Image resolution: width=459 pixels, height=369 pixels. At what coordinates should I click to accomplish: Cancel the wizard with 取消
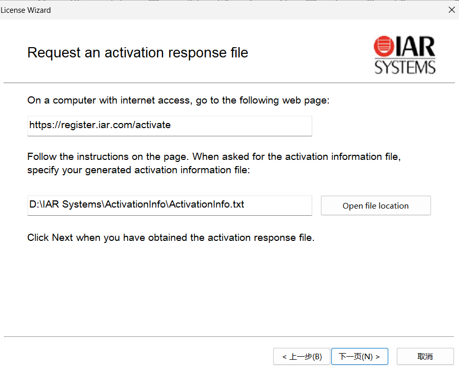tap(425, 356)
